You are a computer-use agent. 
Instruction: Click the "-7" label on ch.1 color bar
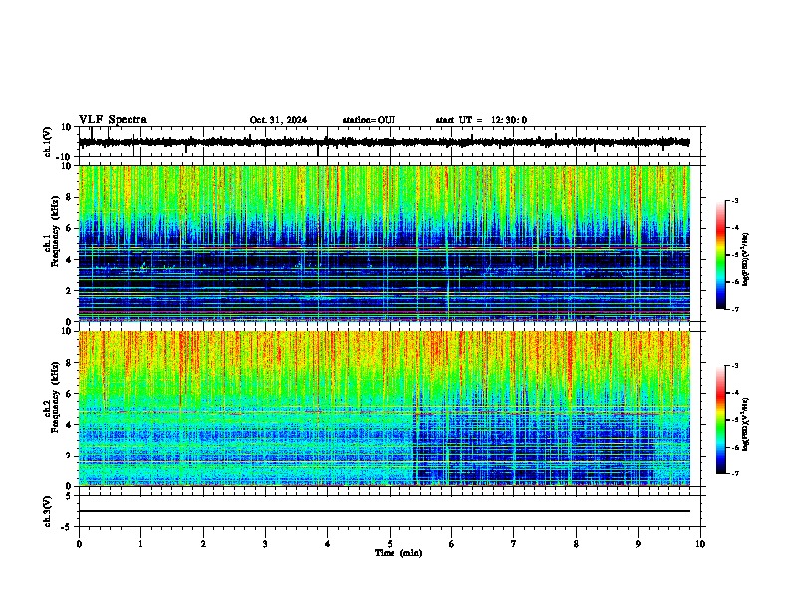coord(735,309)
